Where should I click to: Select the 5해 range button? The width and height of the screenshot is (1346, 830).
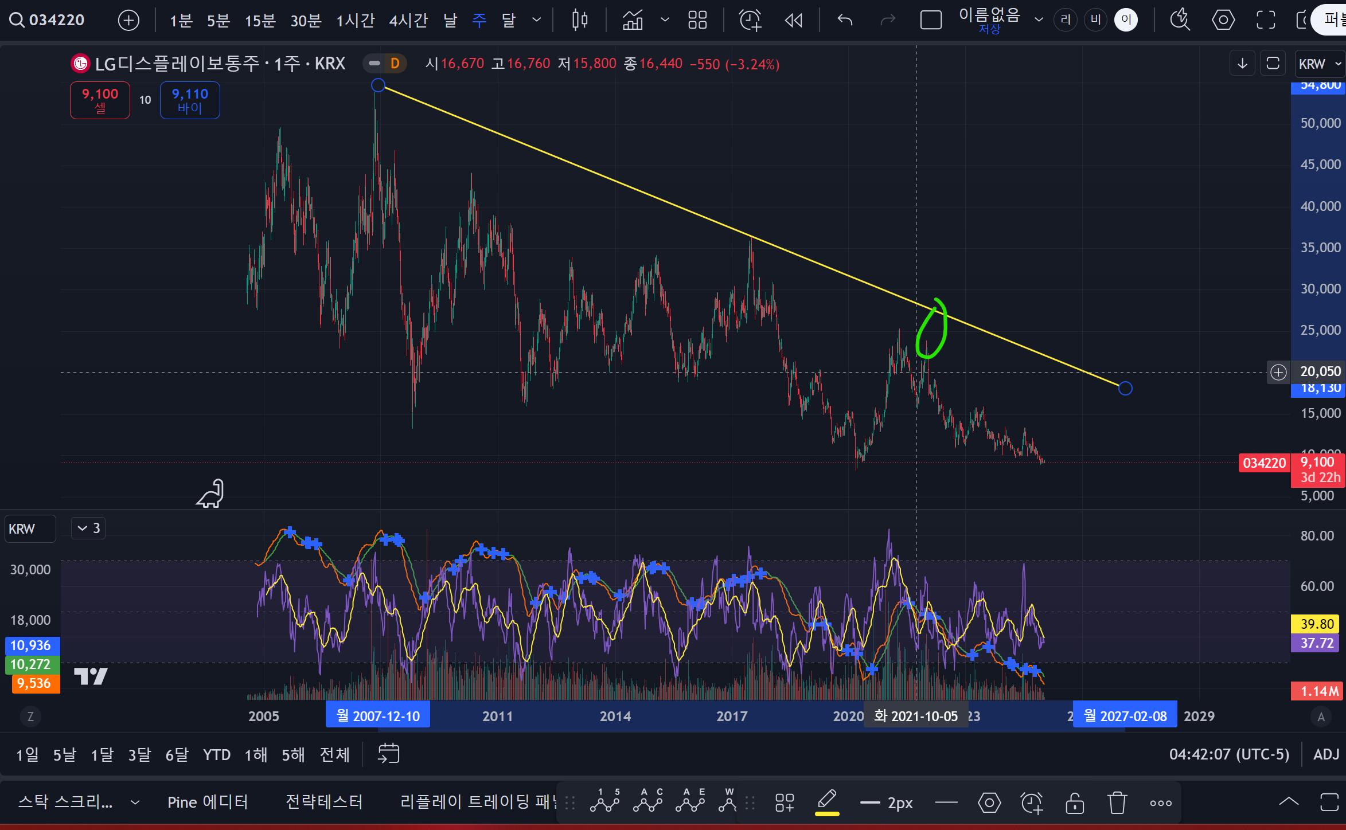coord(293,754)
